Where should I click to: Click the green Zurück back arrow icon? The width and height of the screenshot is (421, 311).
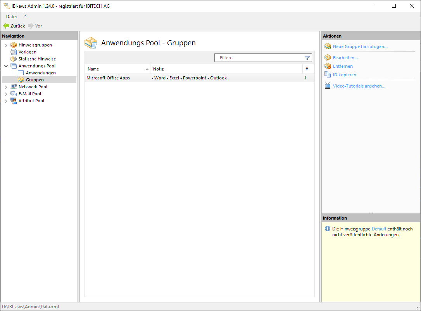click(x=6, y=26)
